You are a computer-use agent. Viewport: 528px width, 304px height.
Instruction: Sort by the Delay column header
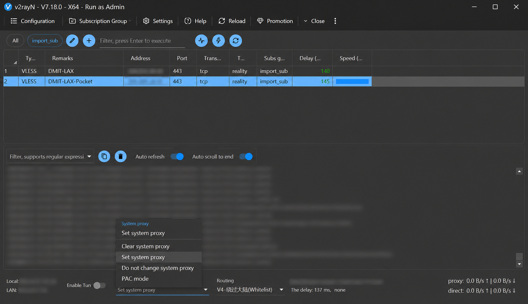(x=313, y=58)
